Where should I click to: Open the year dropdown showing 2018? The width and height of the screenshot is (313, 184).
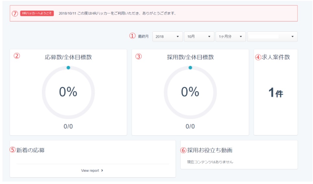167,37
